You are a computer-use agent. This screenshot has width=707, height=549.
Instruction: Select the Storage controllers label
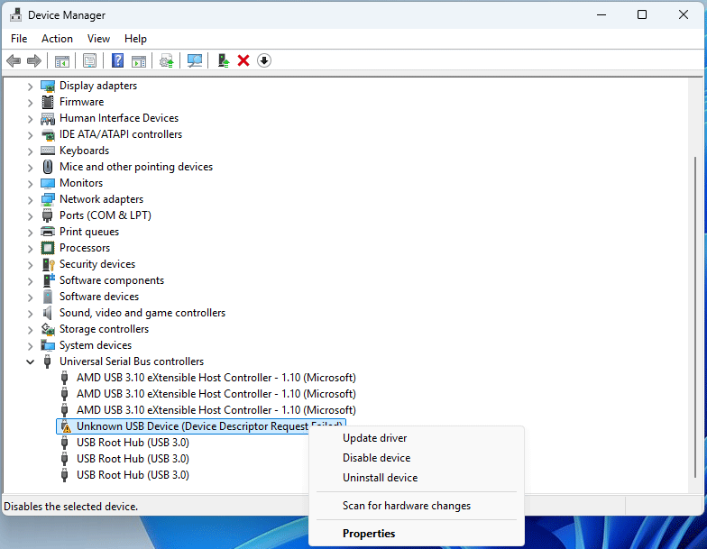tap(105, 329)
